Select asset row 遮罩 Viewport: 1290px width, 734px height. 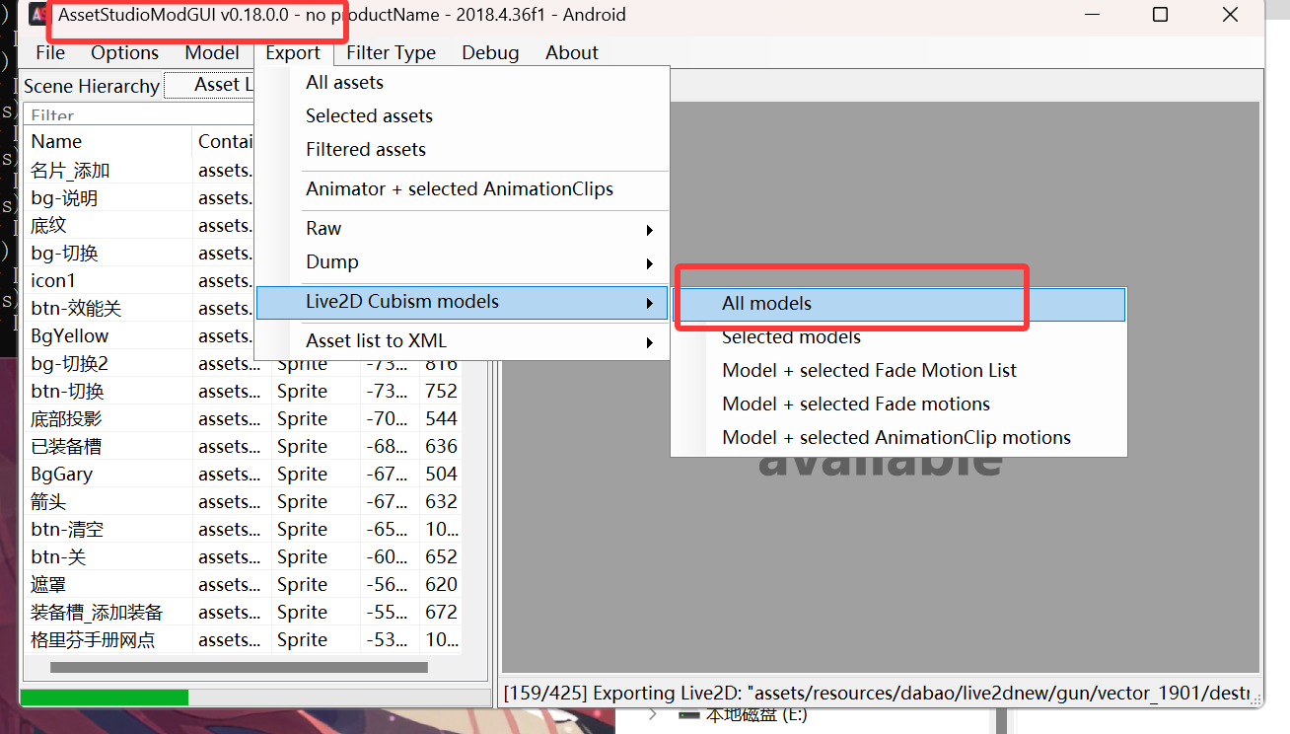(243, 585)
